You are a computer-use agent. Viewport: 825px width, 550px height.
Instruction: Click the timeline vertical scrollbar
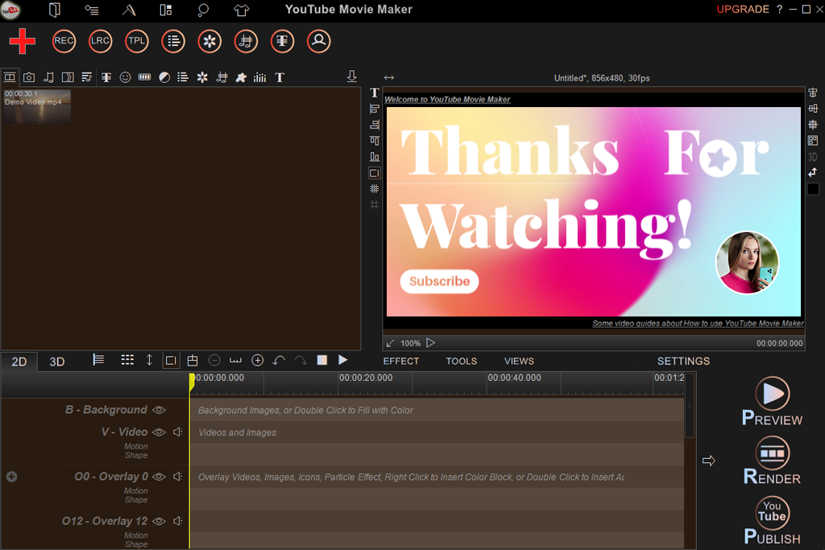[x=690, y=405]
